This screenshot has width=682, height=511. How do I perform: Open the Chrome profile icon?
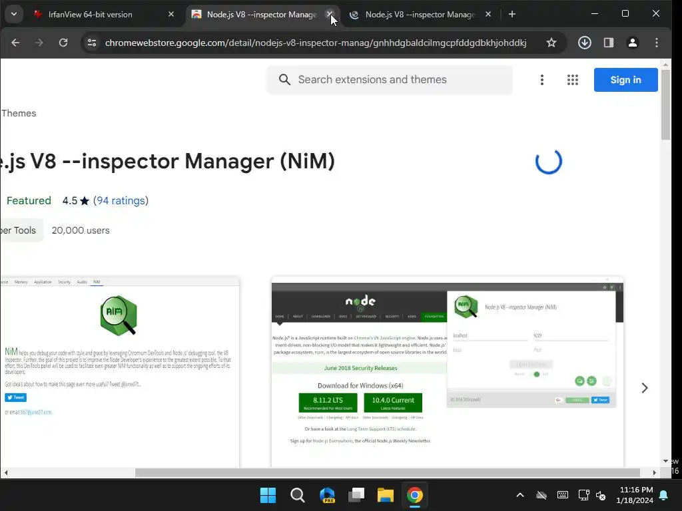(x=633, y=43)
